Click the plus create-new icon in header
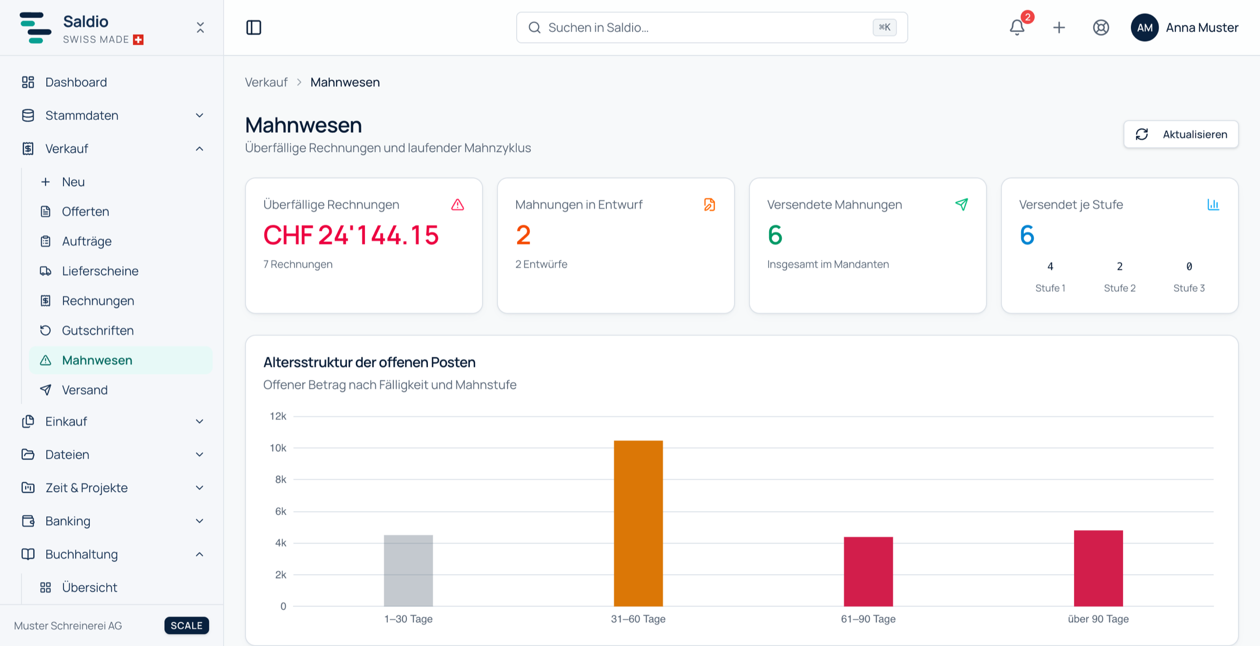Screen dimensions: 1260x646 pyautogui.click(x=1059, y=27)
